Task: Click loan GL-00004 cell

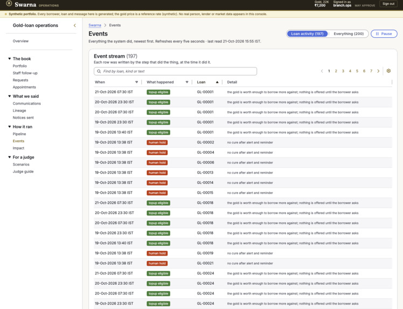Action: tap(205, 152)
